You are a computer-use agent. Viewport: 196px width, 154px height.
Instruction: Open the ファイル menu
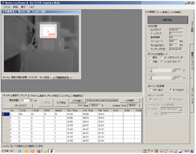(x=6, y=6)
